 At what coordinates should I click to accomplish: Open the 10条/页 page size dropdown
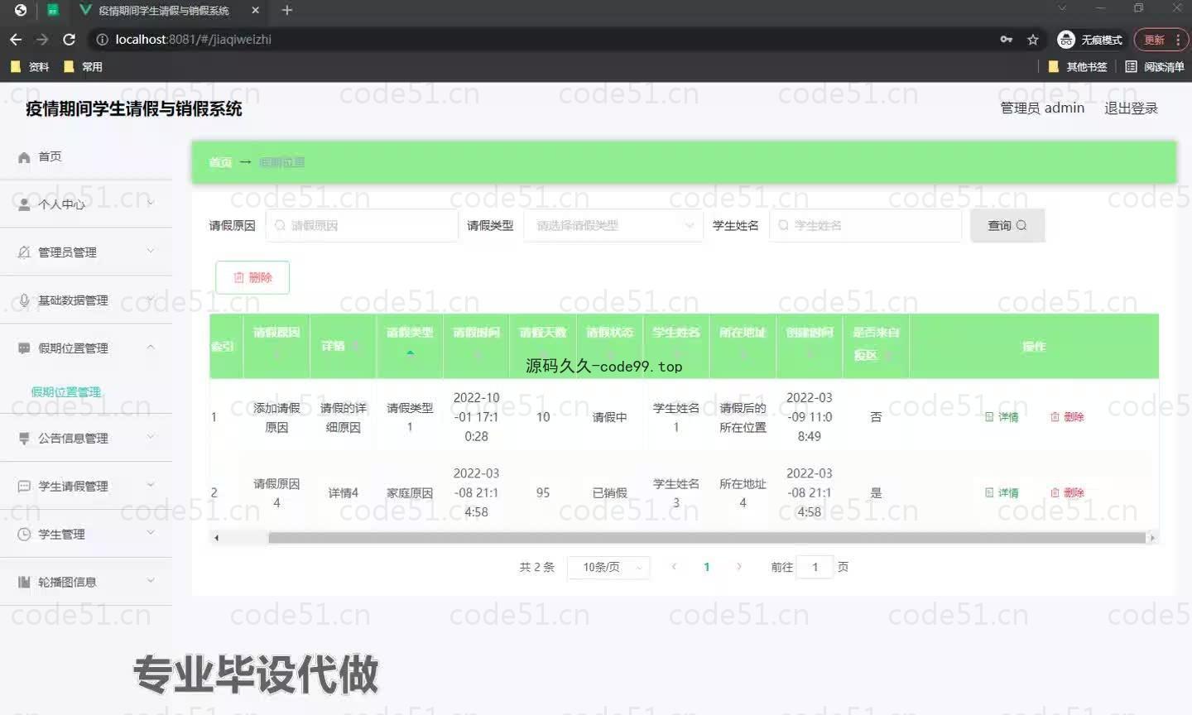608,567
